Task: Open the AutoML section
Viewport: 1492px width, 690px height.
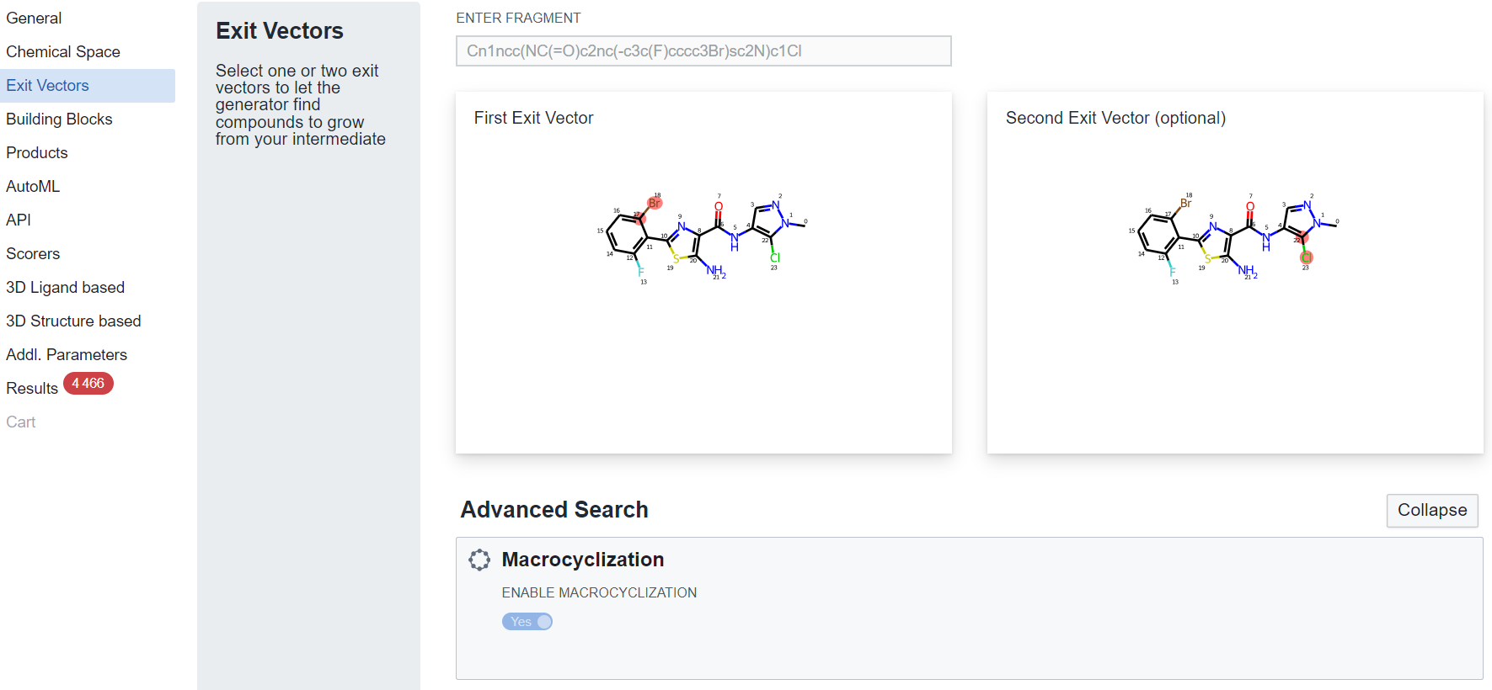Action: pos(33,186)
